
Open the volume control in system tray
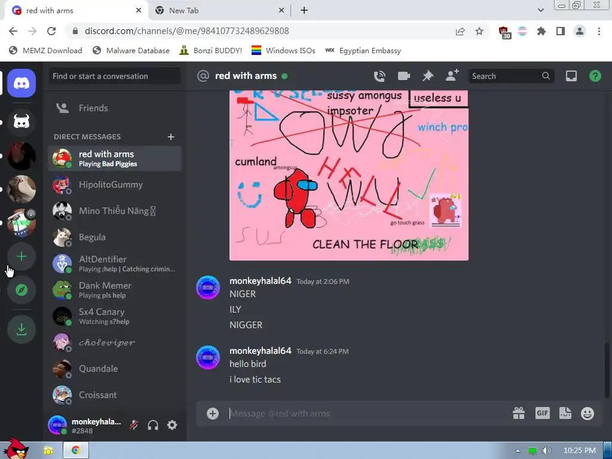pos(546,451)
